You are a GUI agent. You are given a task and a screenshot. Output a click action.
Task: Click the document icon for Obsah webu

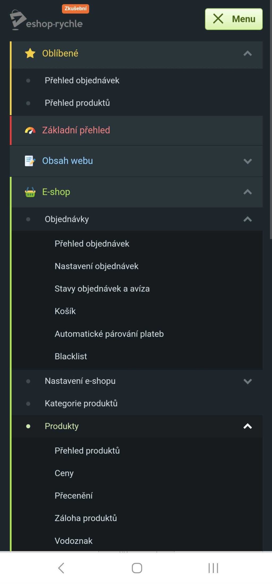pos(30,161)
